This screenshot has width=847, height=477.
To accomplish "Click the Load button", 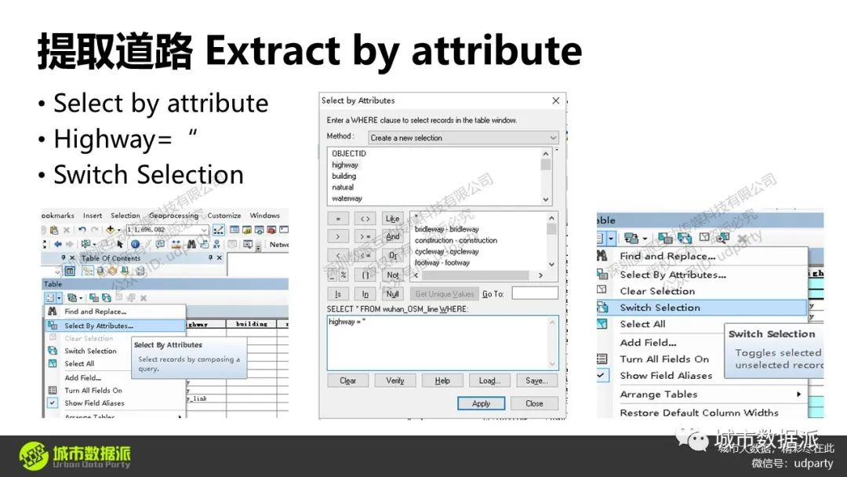I will [x=489, y=381].
